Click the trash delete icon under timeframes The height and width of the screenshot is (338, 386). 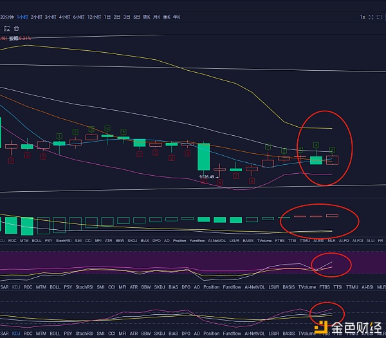coord(17,28)
